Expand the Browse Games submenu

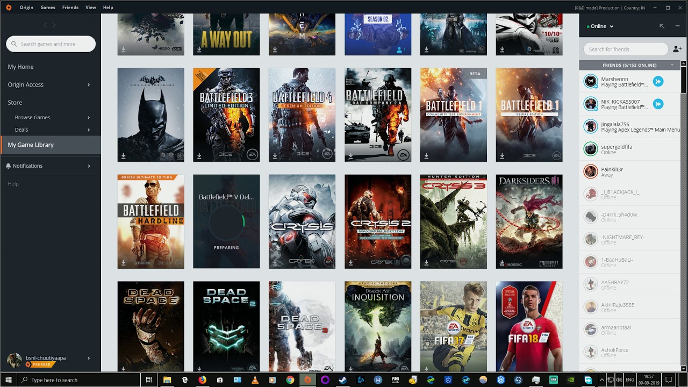[x=89, y=117]
